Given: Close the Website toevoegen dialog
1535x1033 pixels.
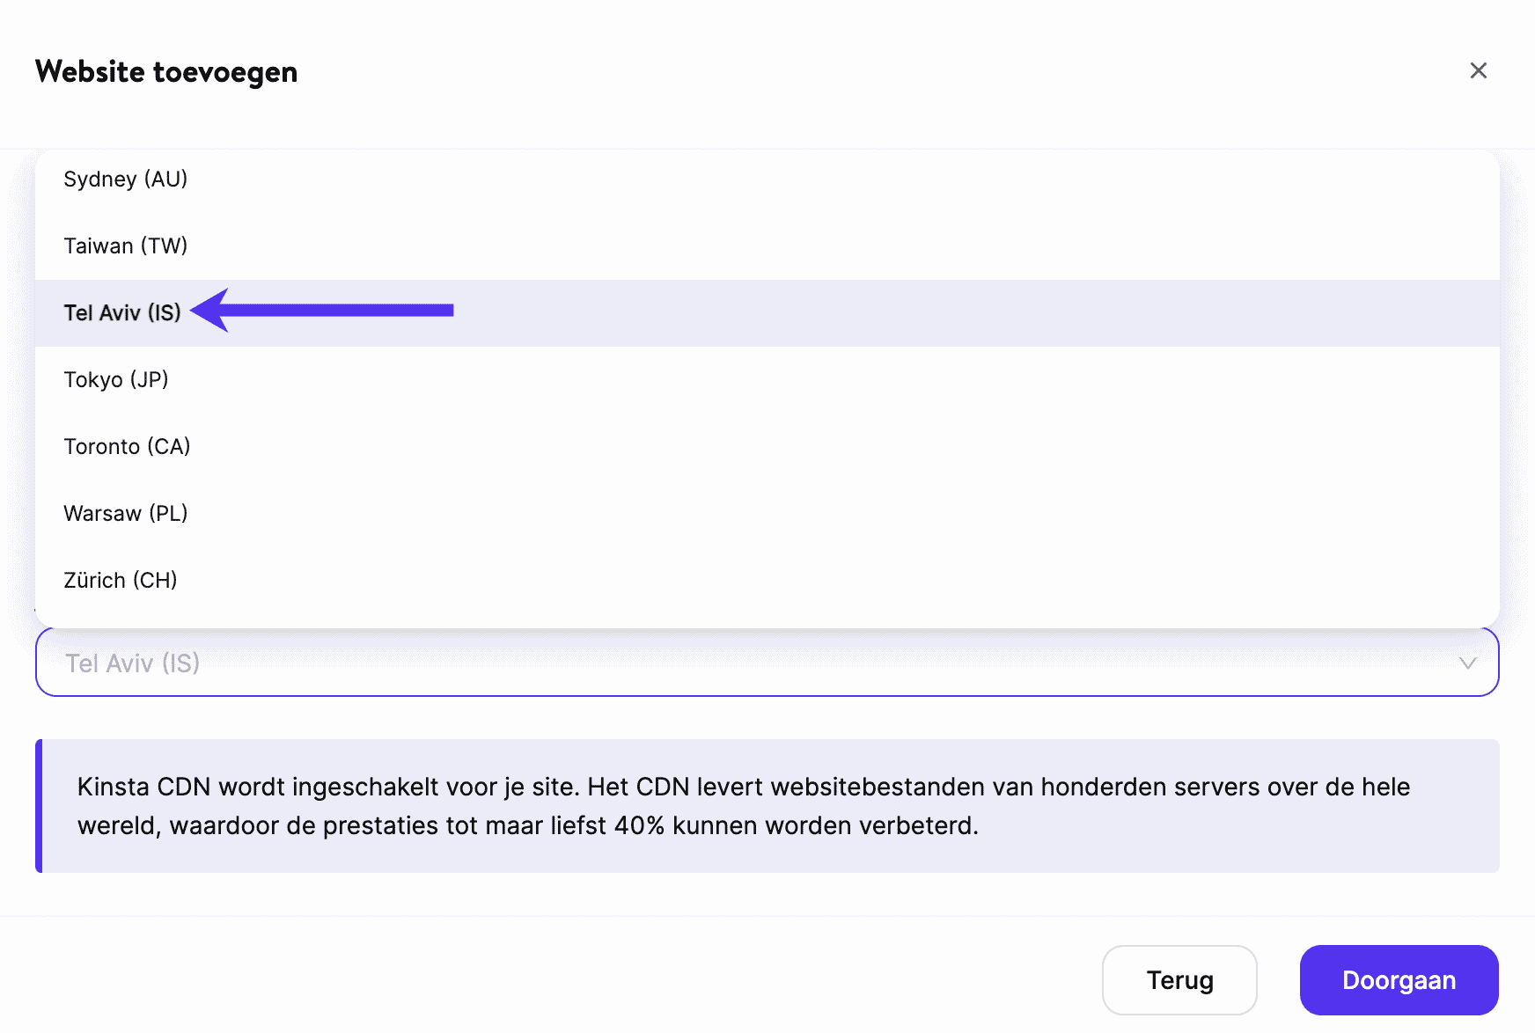Looking at the screenshot, I should pyautogui.click(x=1478, y=70).
